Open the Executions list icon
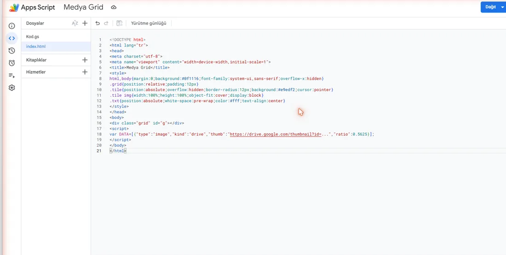Viewport: 506px width, 255px height. (x=11, y=75)
